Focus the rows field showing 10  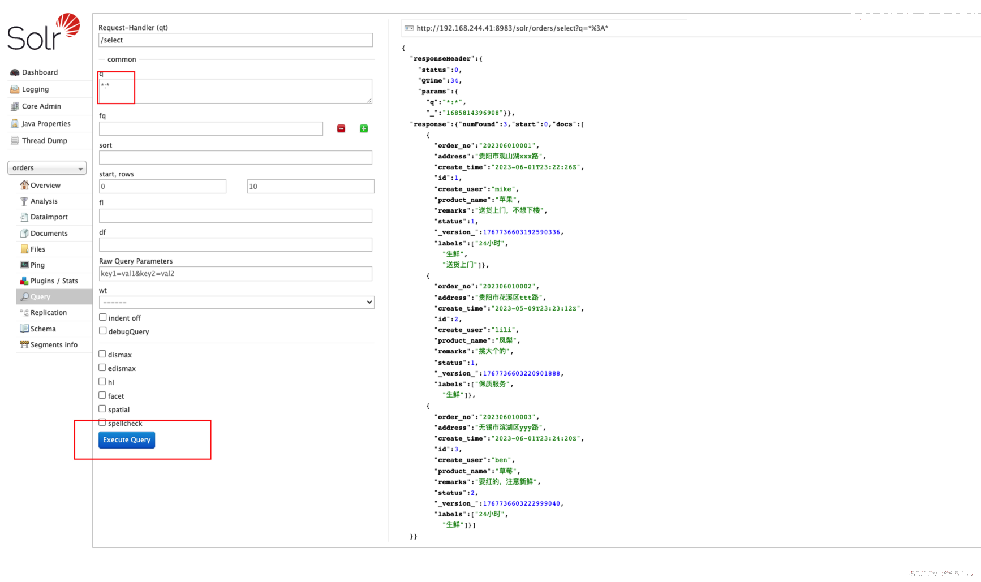311,187
